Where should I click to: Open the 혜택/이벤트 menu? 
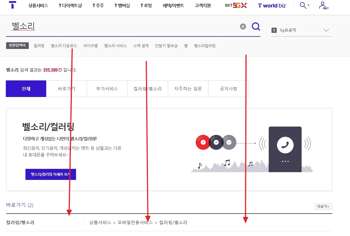173,5
